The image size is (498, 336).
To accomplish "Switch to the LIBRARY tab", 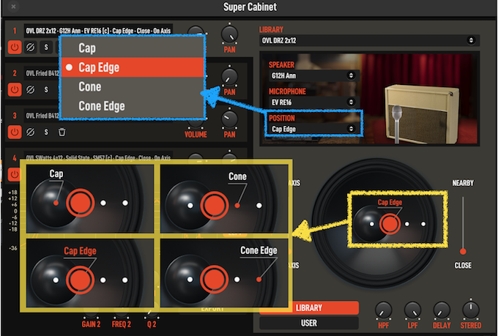I will pos(309,307).
